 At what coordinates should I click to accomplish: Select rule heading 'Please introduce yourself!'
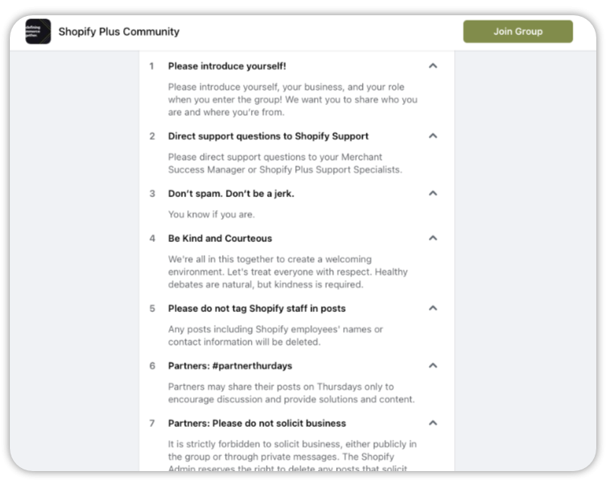click(x=227, y=66)
